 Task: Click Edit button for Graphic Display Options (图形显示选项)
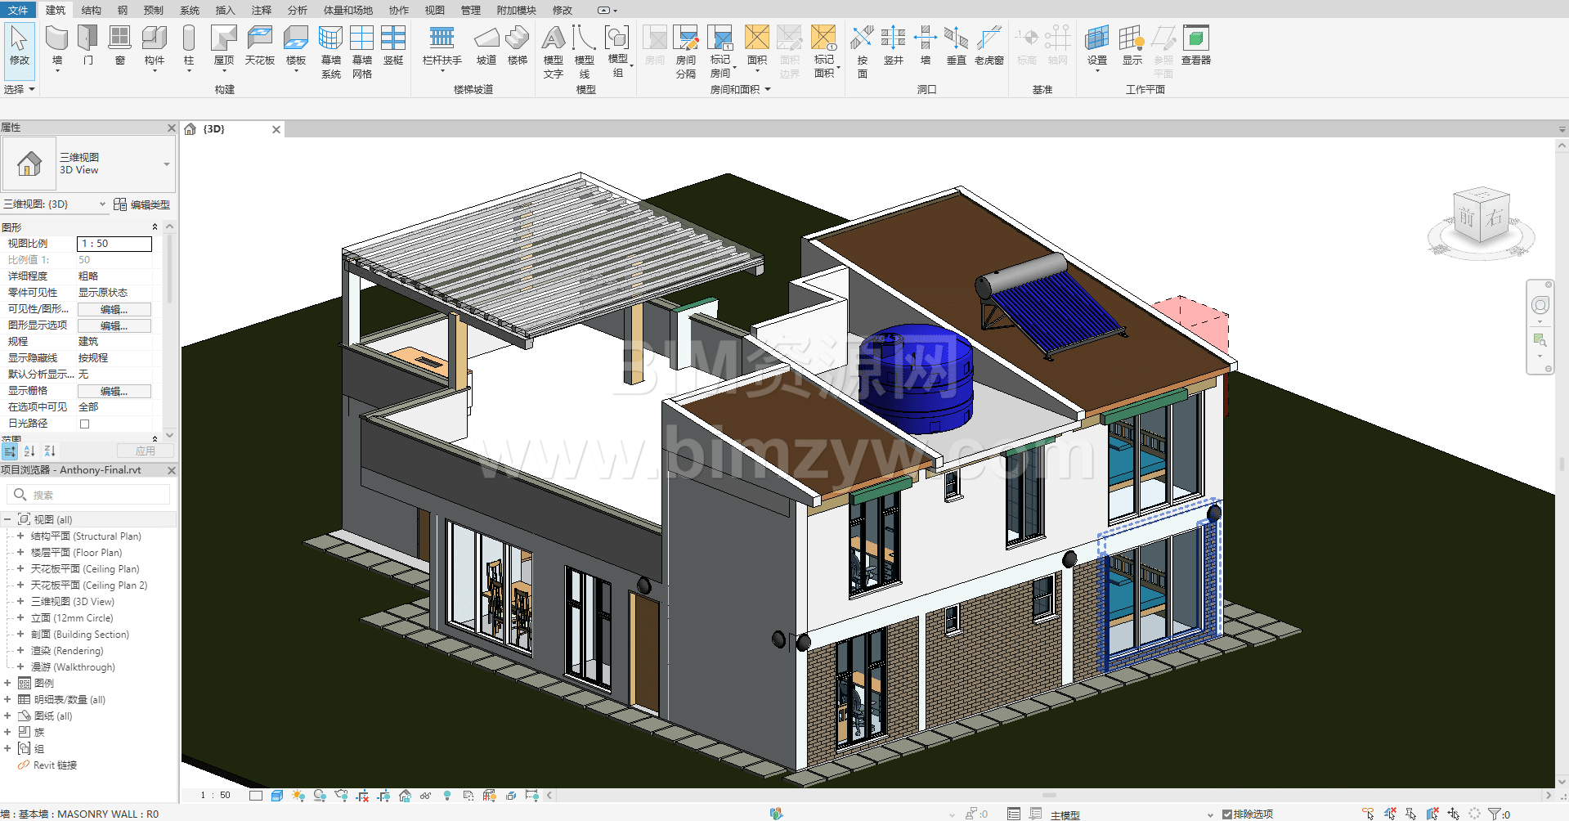114,325
